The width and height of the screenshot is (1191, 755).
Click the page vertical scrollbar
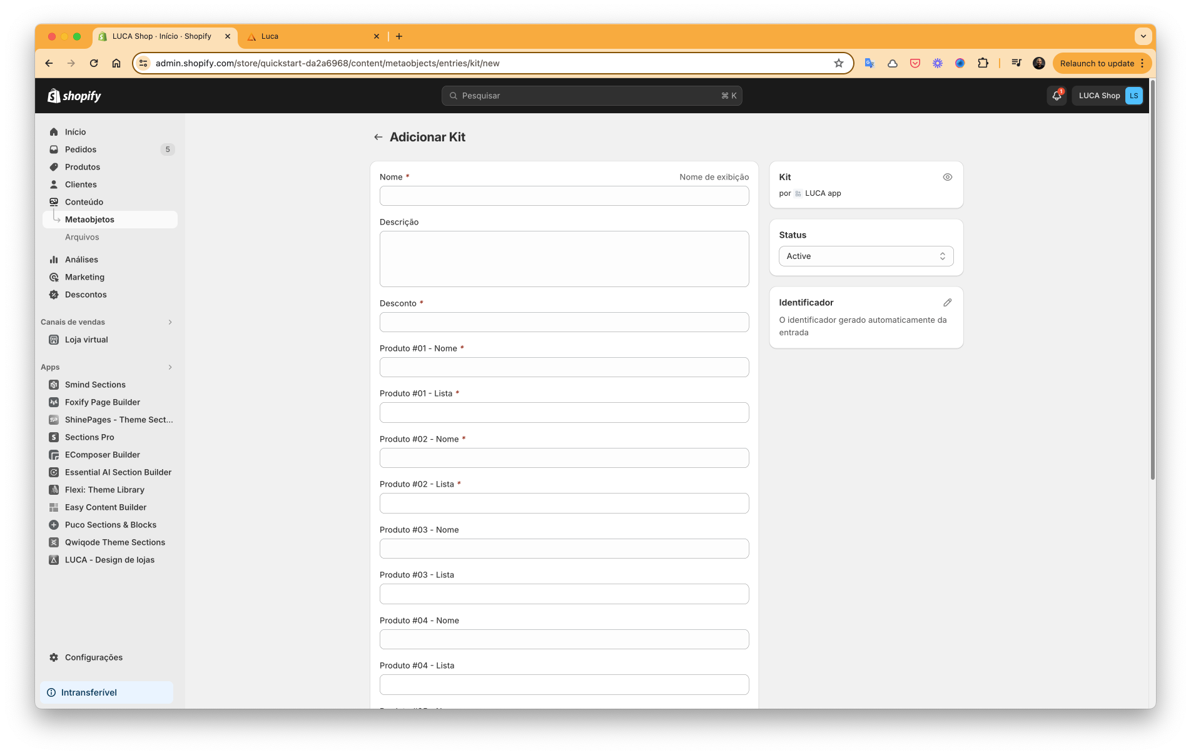(x=1152, y=281)
